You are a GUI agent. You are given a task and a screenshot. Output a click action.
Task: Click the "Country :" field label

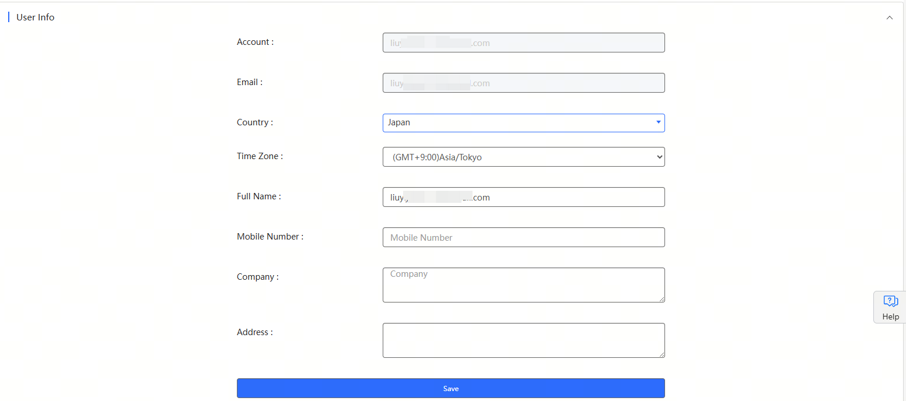pyautogui.click(x=255, y=122)
